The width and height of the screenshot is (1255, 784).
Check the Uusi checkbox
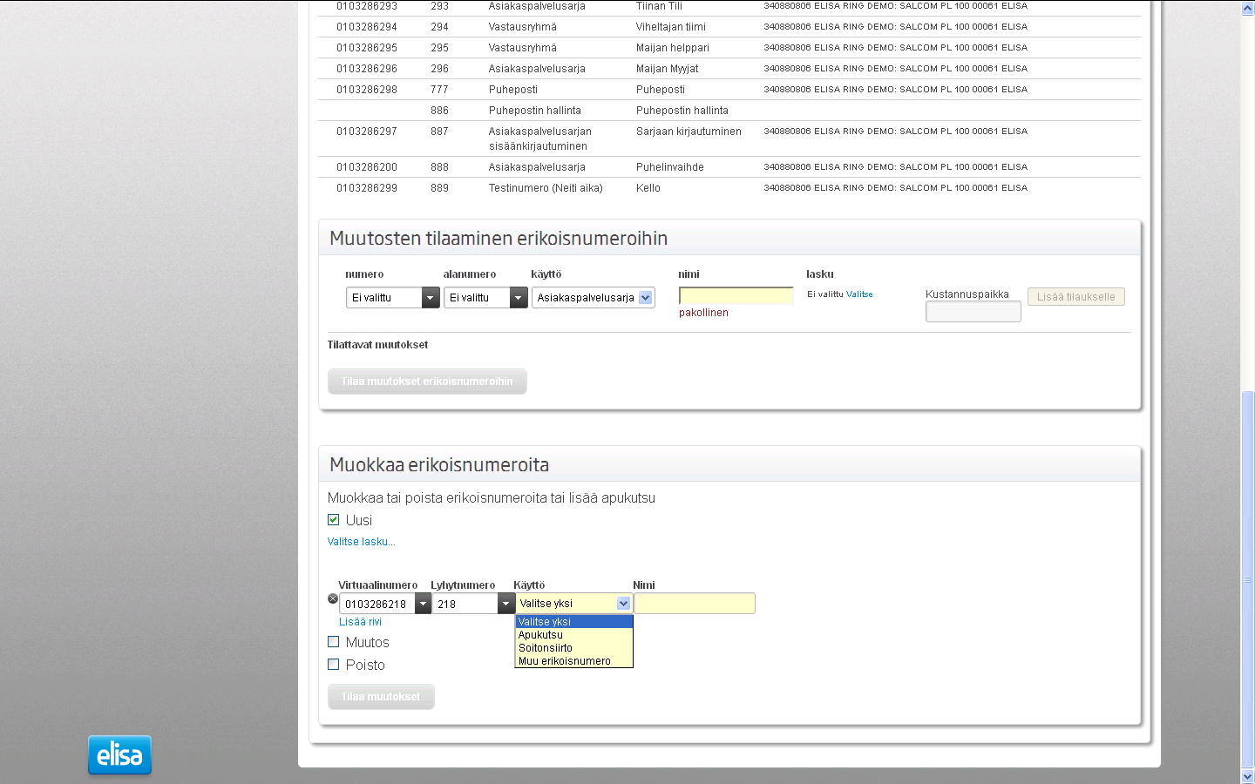coord(333,520)
